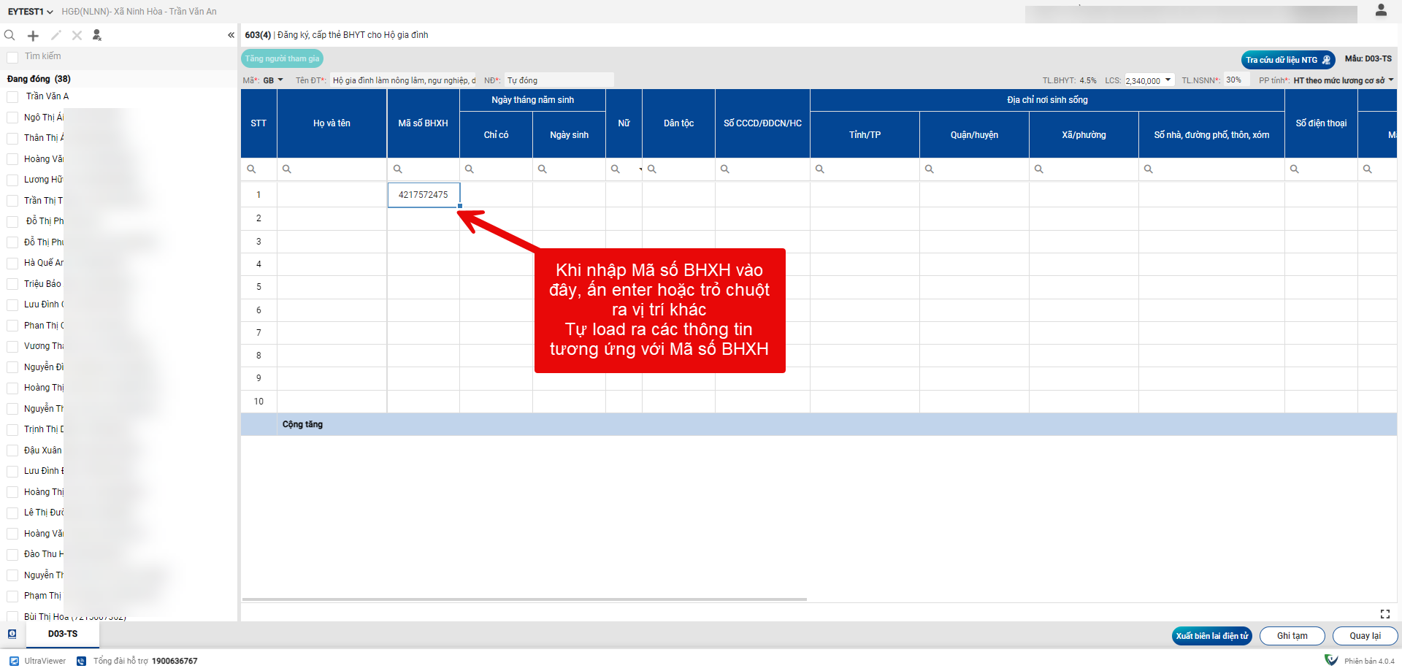
Task: Switch to the D03-TS tab
Action: [x=63, y=634]
